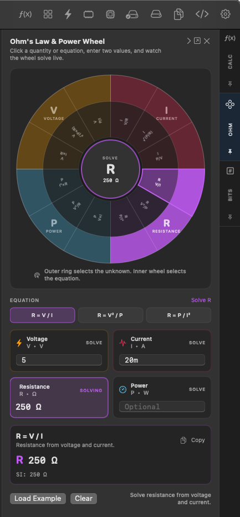Click the hint pointer icon below the wheel

tap(37, 275)
